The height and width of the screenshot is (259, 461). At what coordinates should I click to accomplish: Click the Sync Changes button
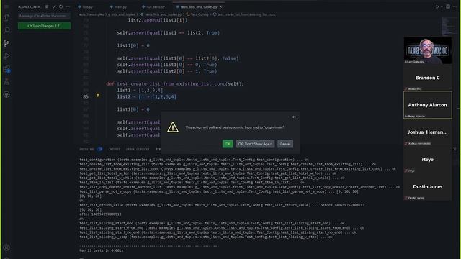pos(44,26)
